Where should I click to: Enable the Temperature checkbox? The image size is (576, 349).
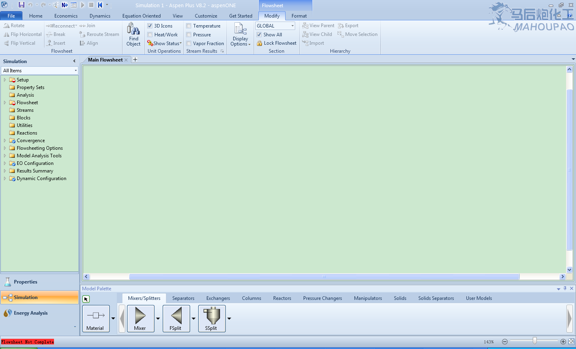point(189,26)
